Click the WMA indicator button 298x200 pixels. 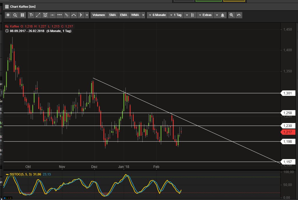[135, 15]
